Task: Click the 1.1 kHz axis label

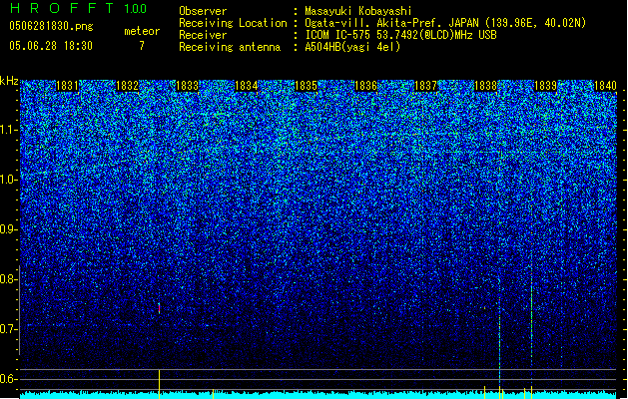Action: point(9,130)
